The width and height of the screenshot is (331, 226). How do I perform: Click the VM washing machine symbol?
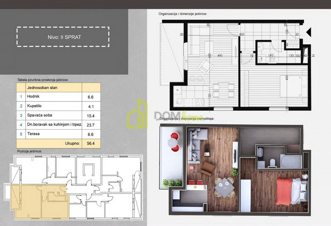[261, 59]
